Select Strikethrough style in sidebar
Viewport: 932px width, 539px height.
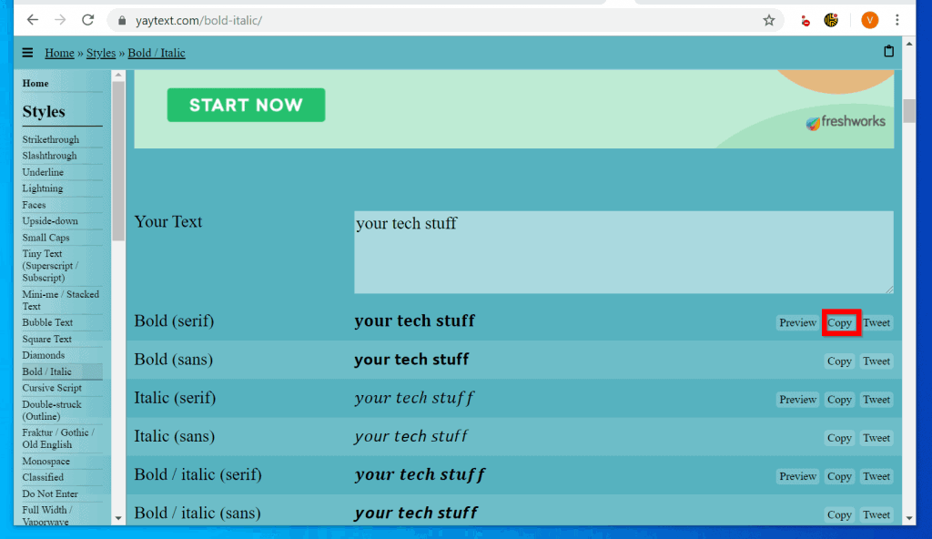tap(51, 139)
